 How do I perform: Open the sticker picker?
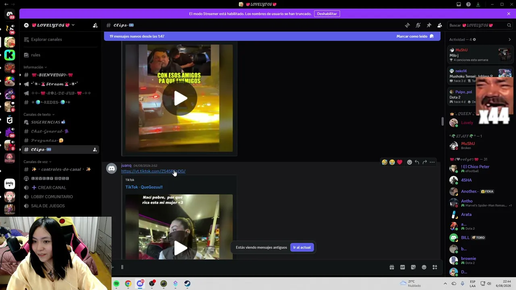tap(413, 267)
